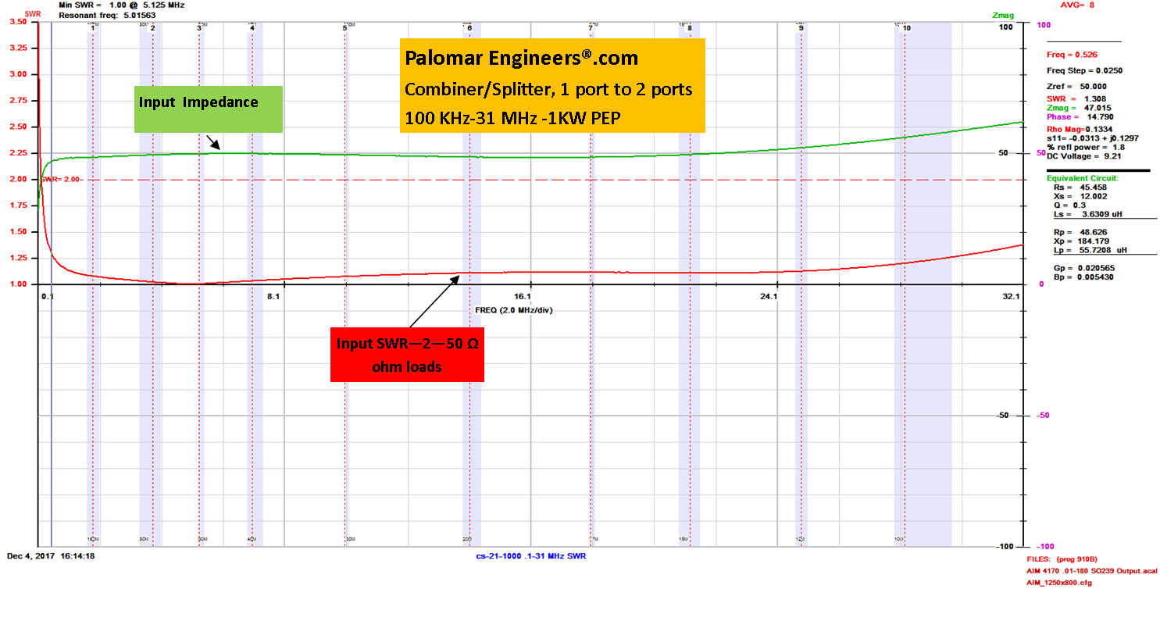Click the red "Input SWR—2—50 Ω ohm loads" box
This screenshot has height=625, width=1160.
point(407,354)
